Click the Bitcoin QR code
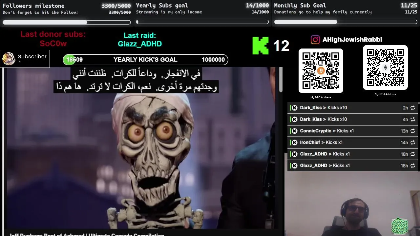420x236 pixels. tap(321, 71)
